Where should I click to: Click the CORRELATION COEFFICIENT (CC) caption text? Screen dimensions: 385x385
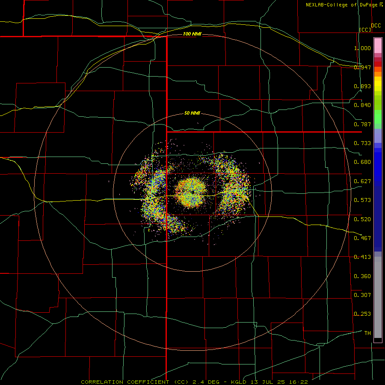[135, 382]
